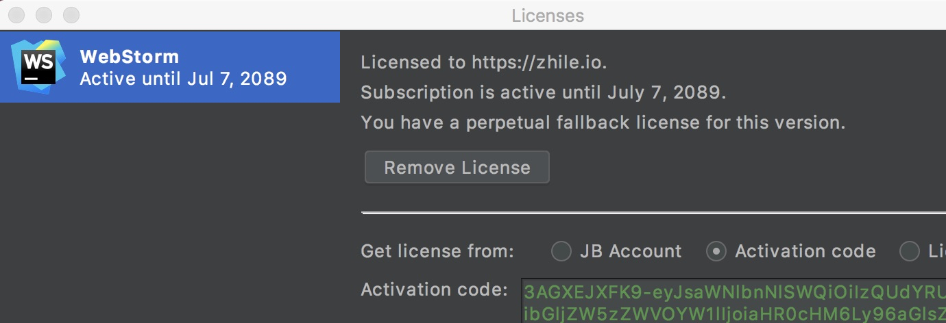Click the WebStorm WS logo icon
The width and height of the screenshot is (946, 323).
tap(38, 67)
